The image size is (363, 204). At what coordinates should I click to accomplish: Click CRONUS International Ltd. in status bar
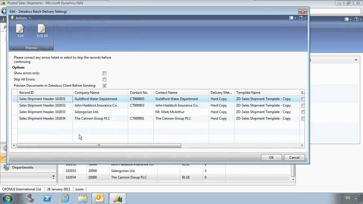22,189
